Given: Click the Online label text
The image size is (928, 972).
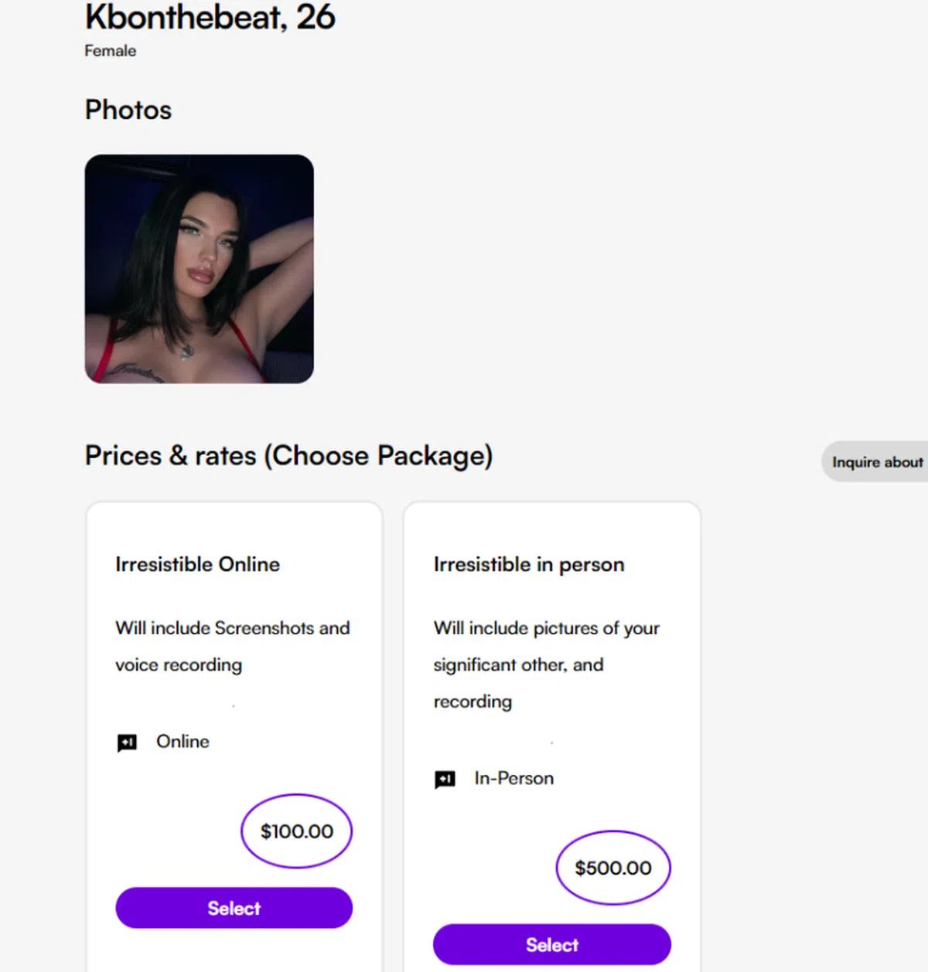Looking at the screenshot, I should tap(183, 742).
